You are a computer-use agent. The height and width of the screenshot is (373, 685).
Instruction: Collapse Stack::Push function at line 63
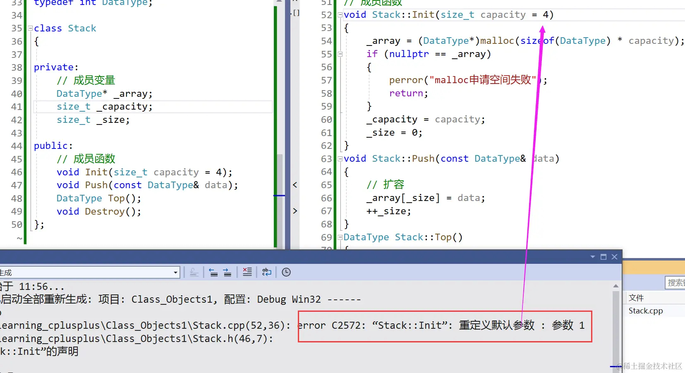(x=340, y=159)
